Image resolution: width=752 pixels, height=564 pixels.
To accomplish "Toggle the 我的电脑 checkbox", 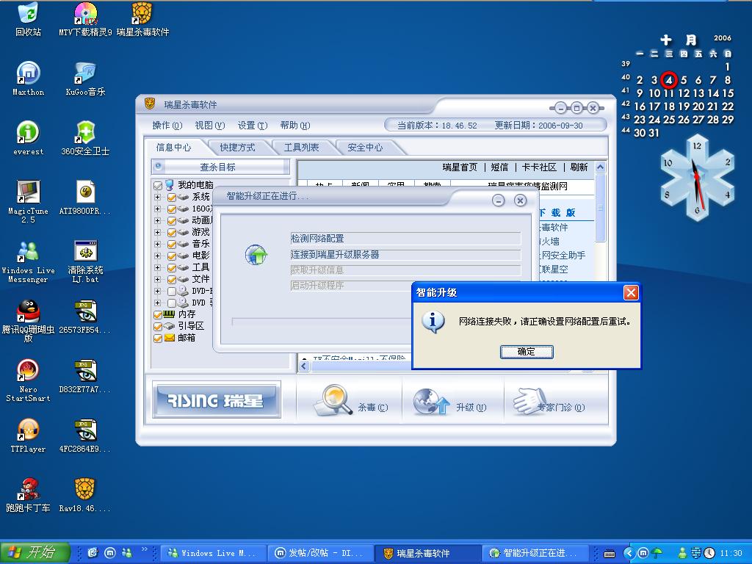I will pyautogui.click(x=158, y=185).
